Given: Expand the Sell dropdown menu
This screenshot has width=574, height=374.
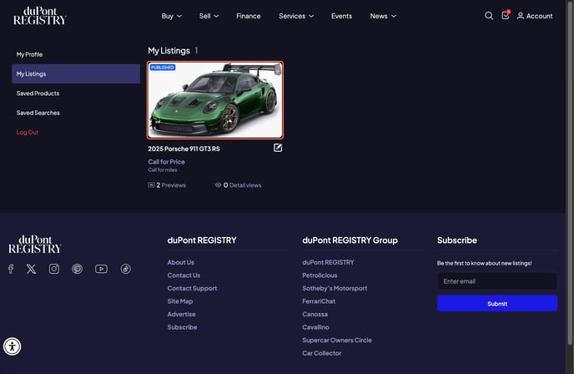Looking at the screenshot, I should (x=209, y=16).
